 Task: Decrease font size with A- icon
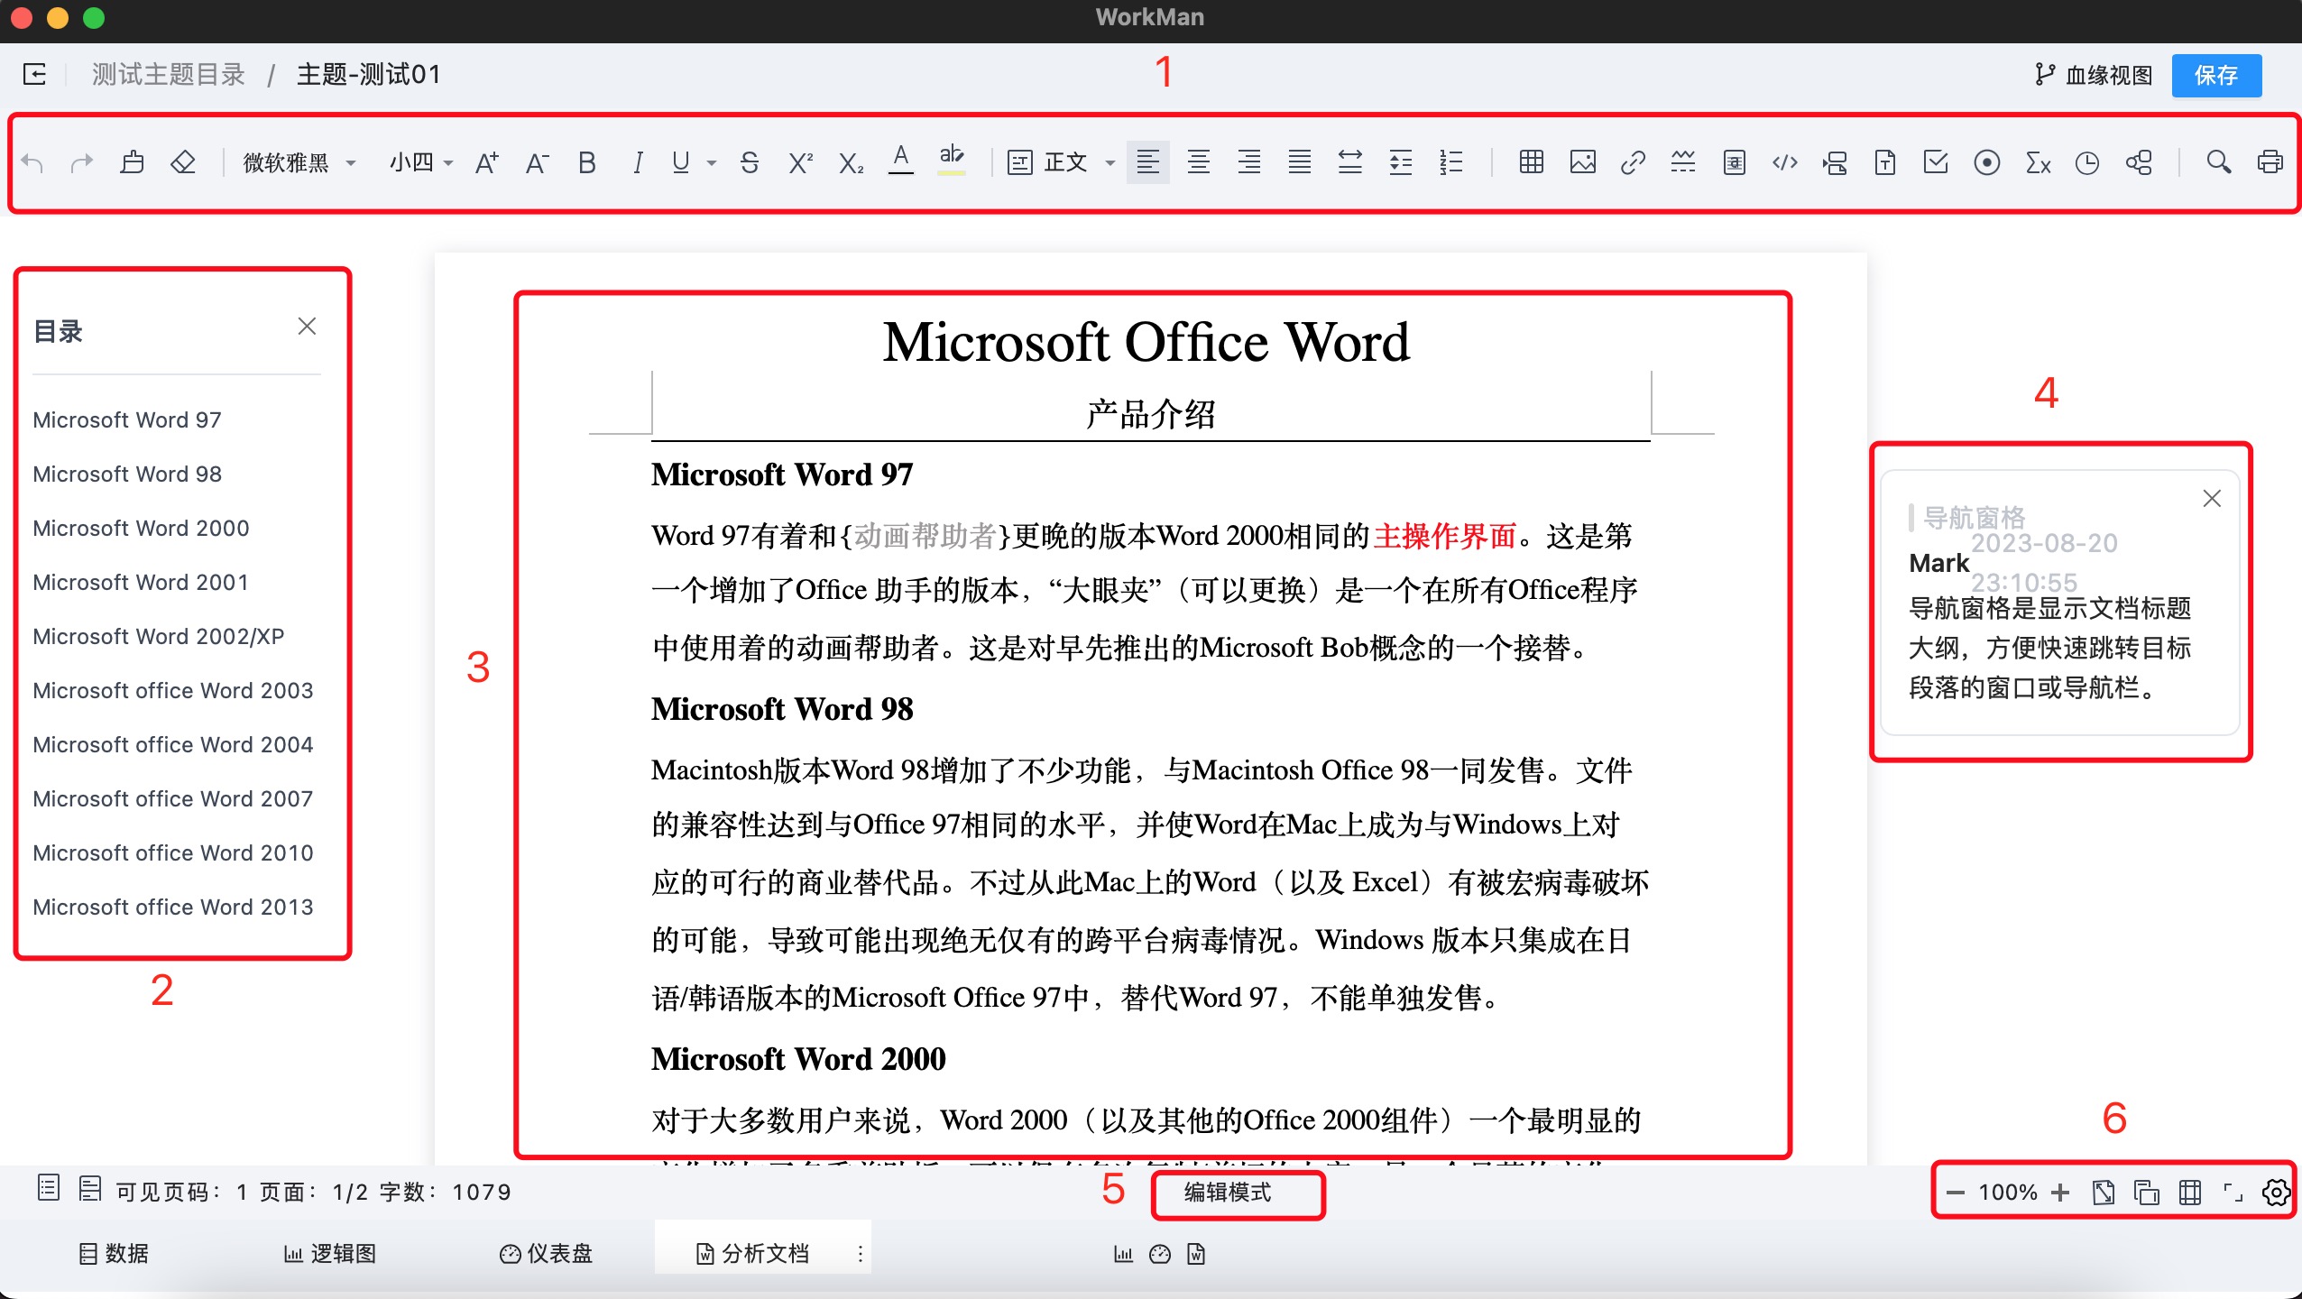click(538, 162)
